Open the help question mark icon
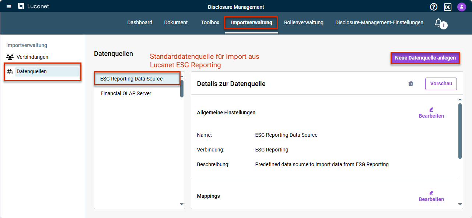 (x=434, y=7)
